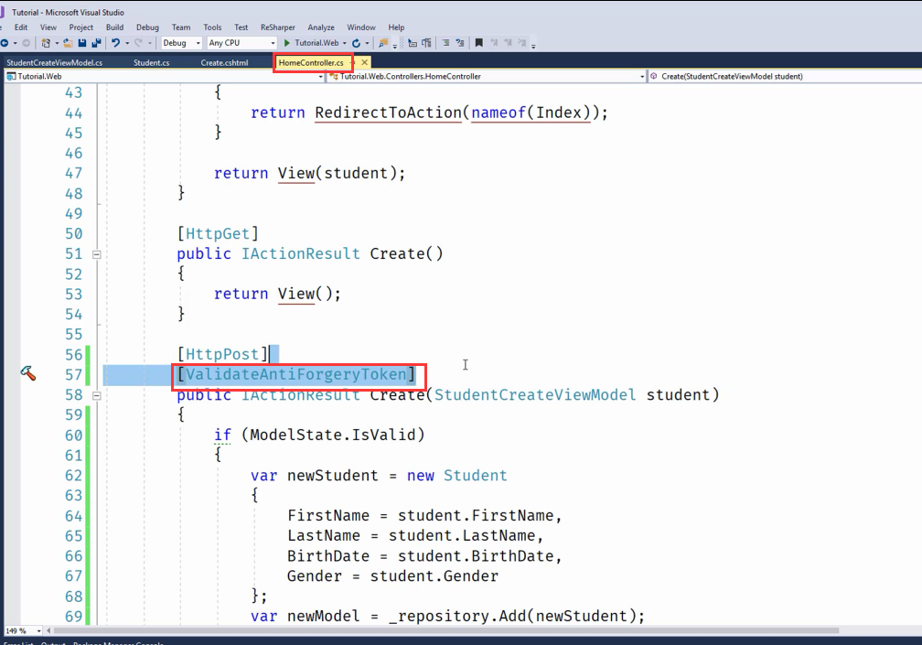Open the ReSharper menu
The height and width of the screenshot is (645, 922).
(x=278, y=27)
